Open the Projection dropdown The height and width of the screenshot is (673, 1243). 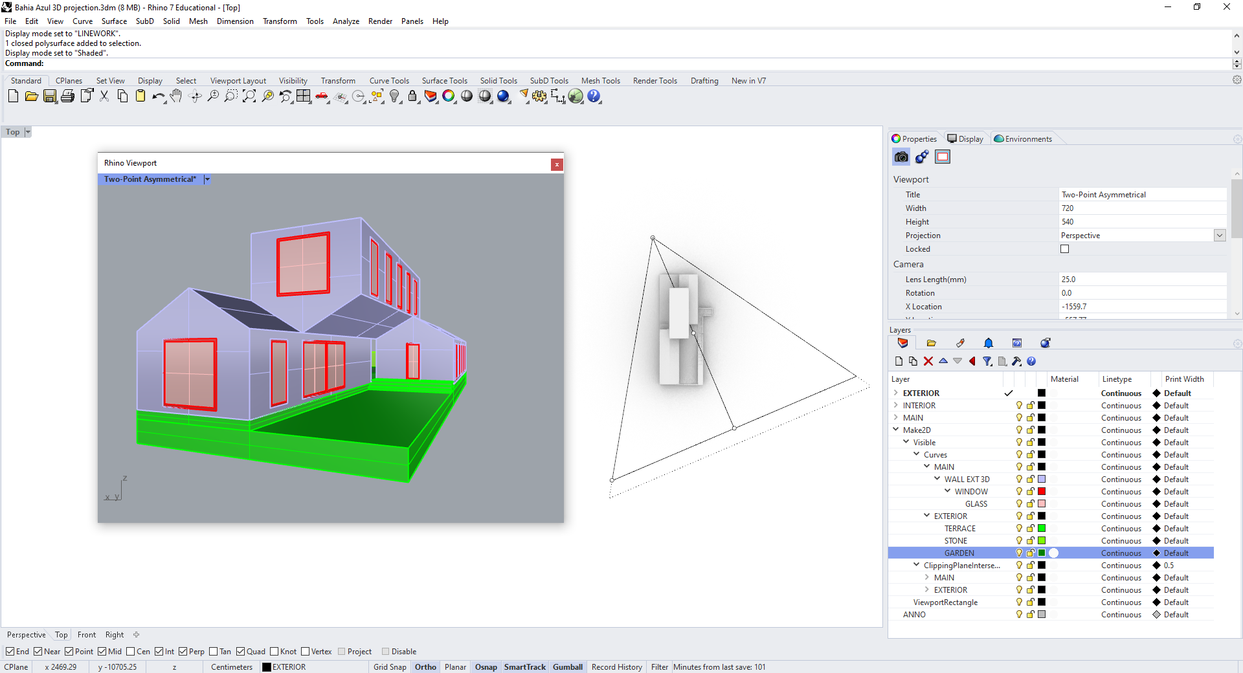point(1220,236)
